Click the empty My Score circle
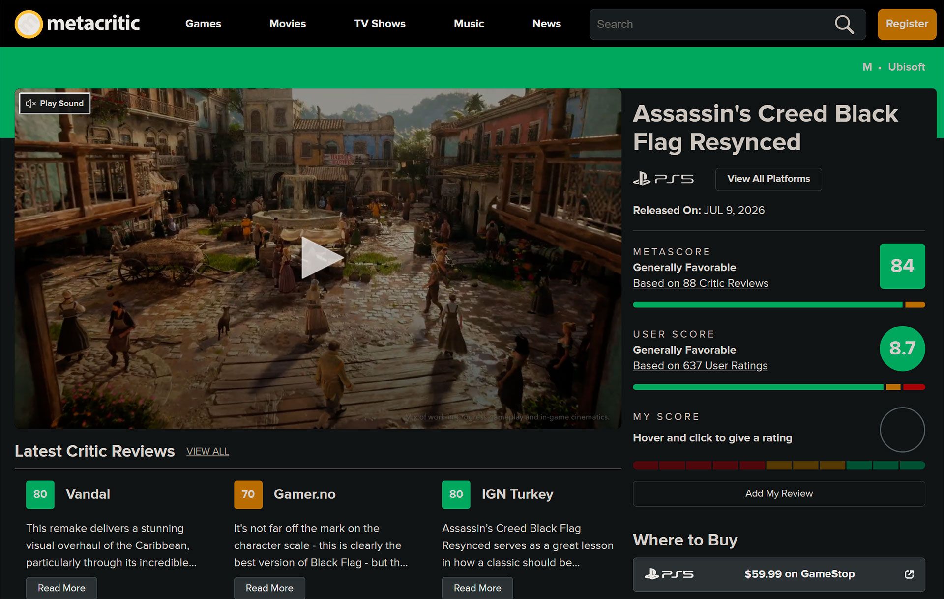 tap(902, 430)
